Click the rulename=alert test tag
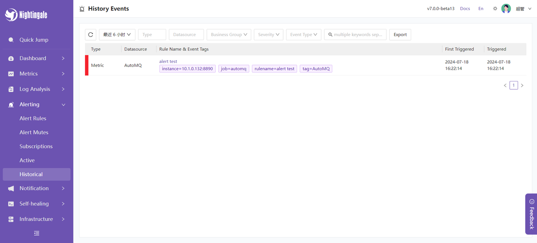 [x=274, y=69]
